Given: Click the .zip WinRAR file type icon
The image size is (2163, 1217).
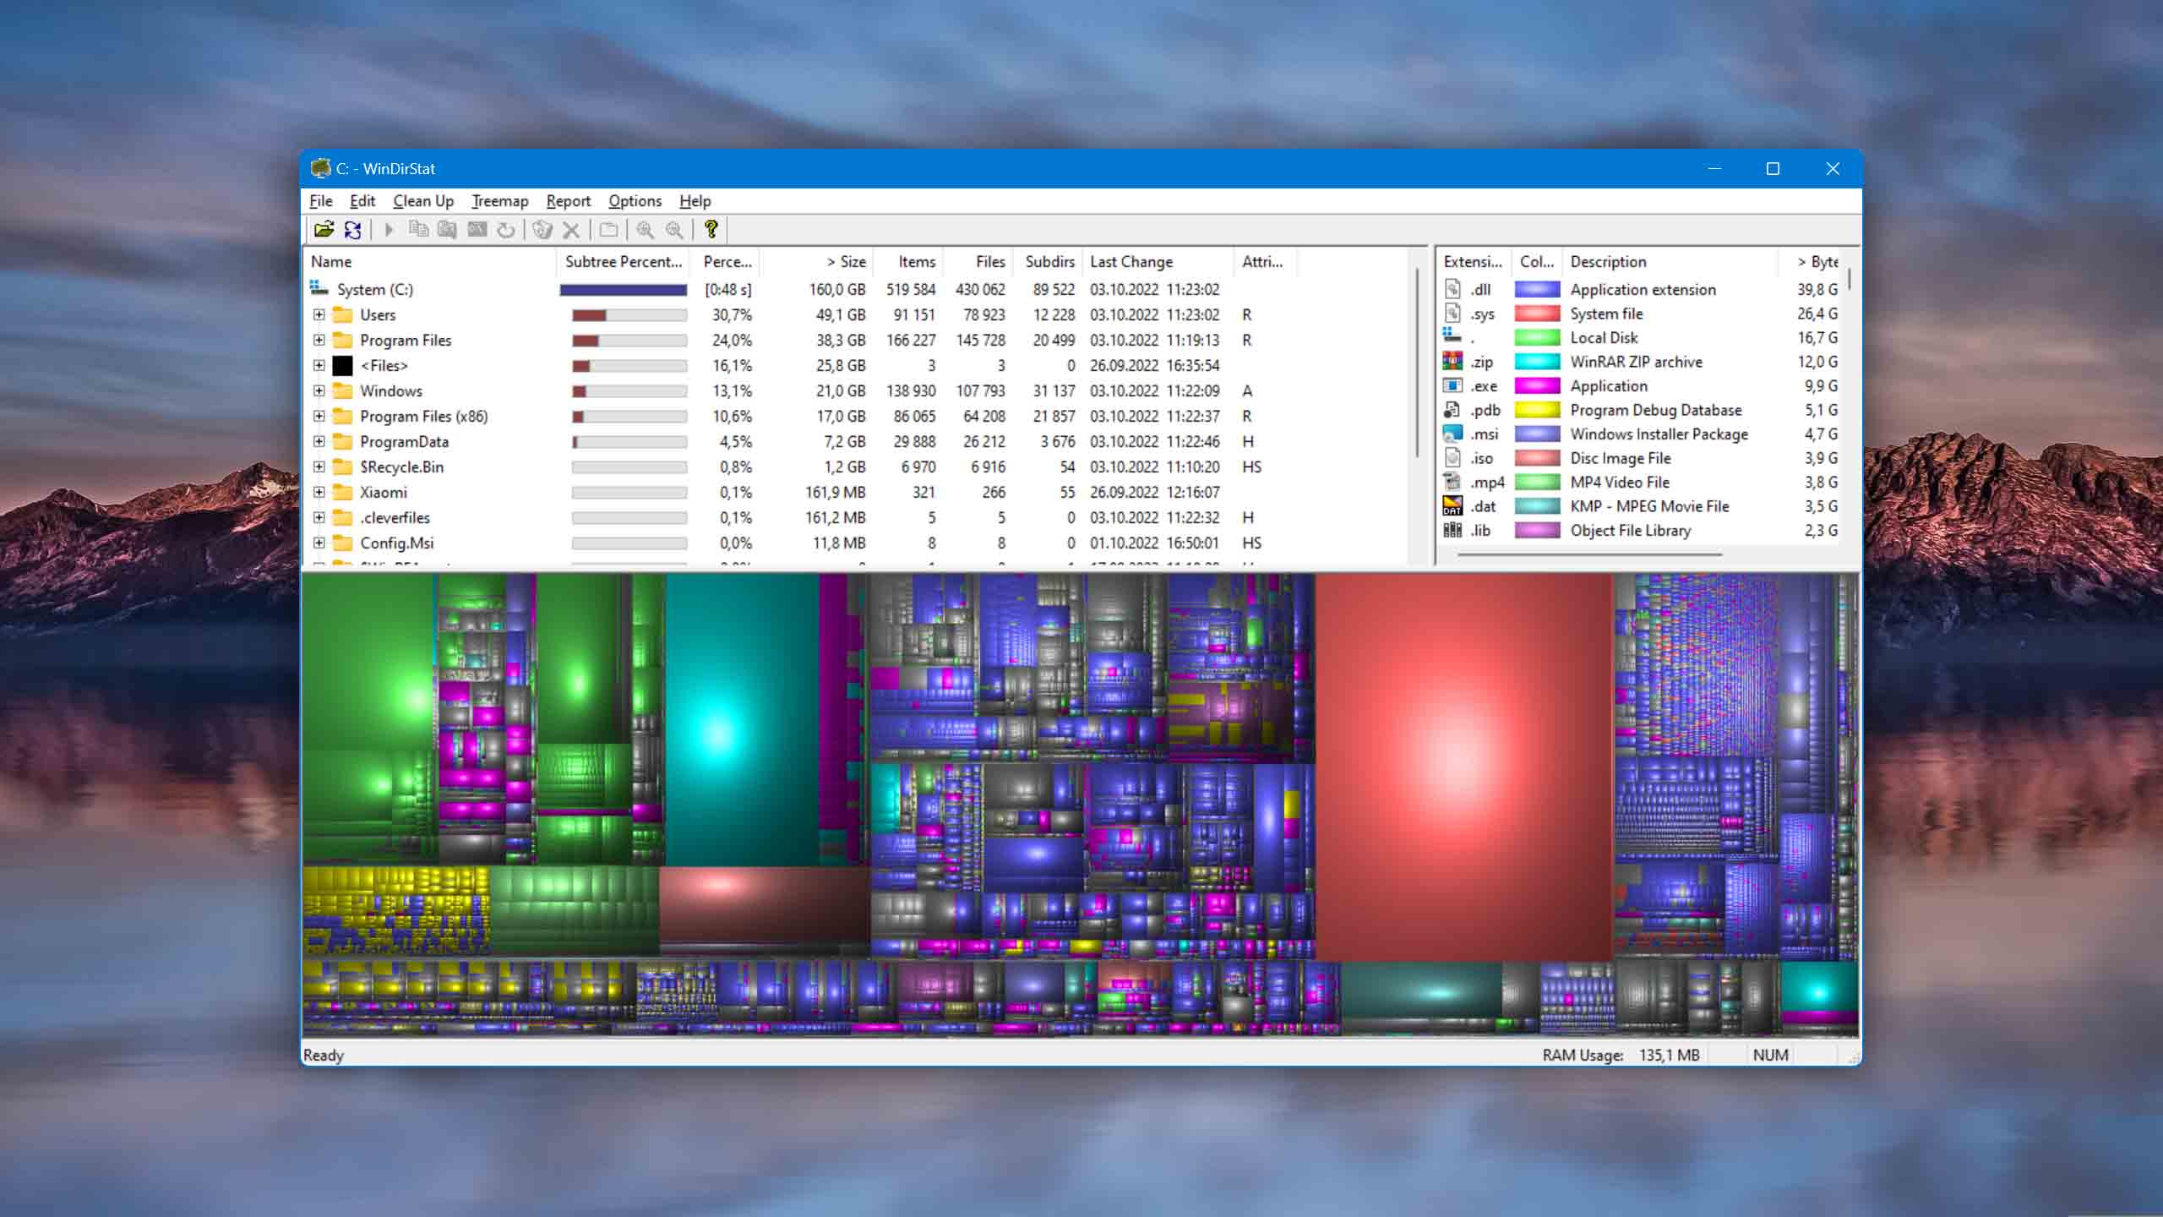Looking at the screenshot, I should coord(1452,362).
